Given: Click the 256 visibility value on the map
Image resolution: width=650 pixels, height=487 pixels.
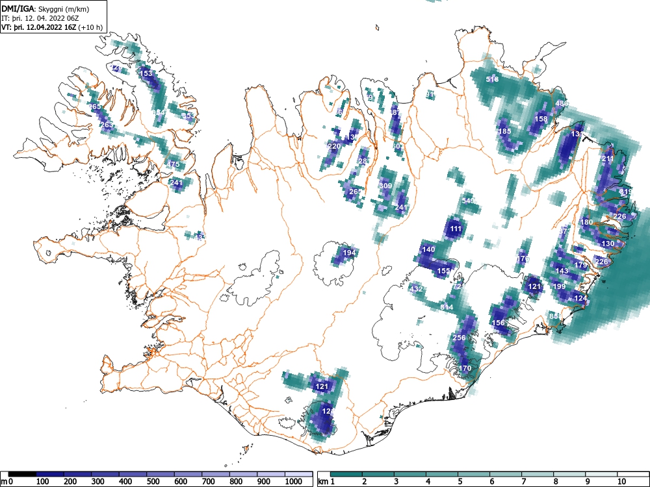Looking at the screenshot, I should pos(459,338).
